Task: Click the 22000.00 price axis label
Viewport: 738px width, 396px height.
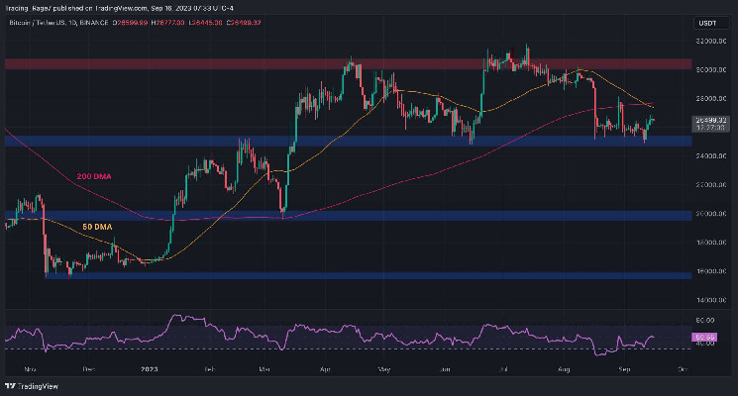Action: (x=710, y=185)
